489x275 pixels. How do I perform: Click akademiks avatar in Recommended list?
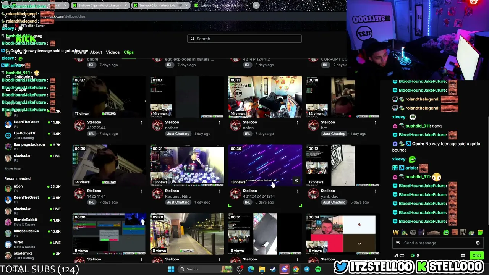pyautogui.click(x=8, y=256)
